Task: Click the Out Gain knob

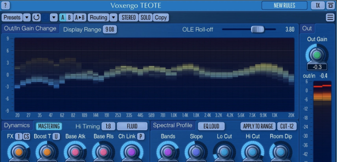Action: pos(317,55)
